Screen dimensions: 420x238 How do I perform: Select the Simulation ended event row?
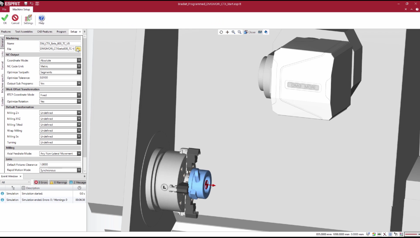[x=43, y=200]
